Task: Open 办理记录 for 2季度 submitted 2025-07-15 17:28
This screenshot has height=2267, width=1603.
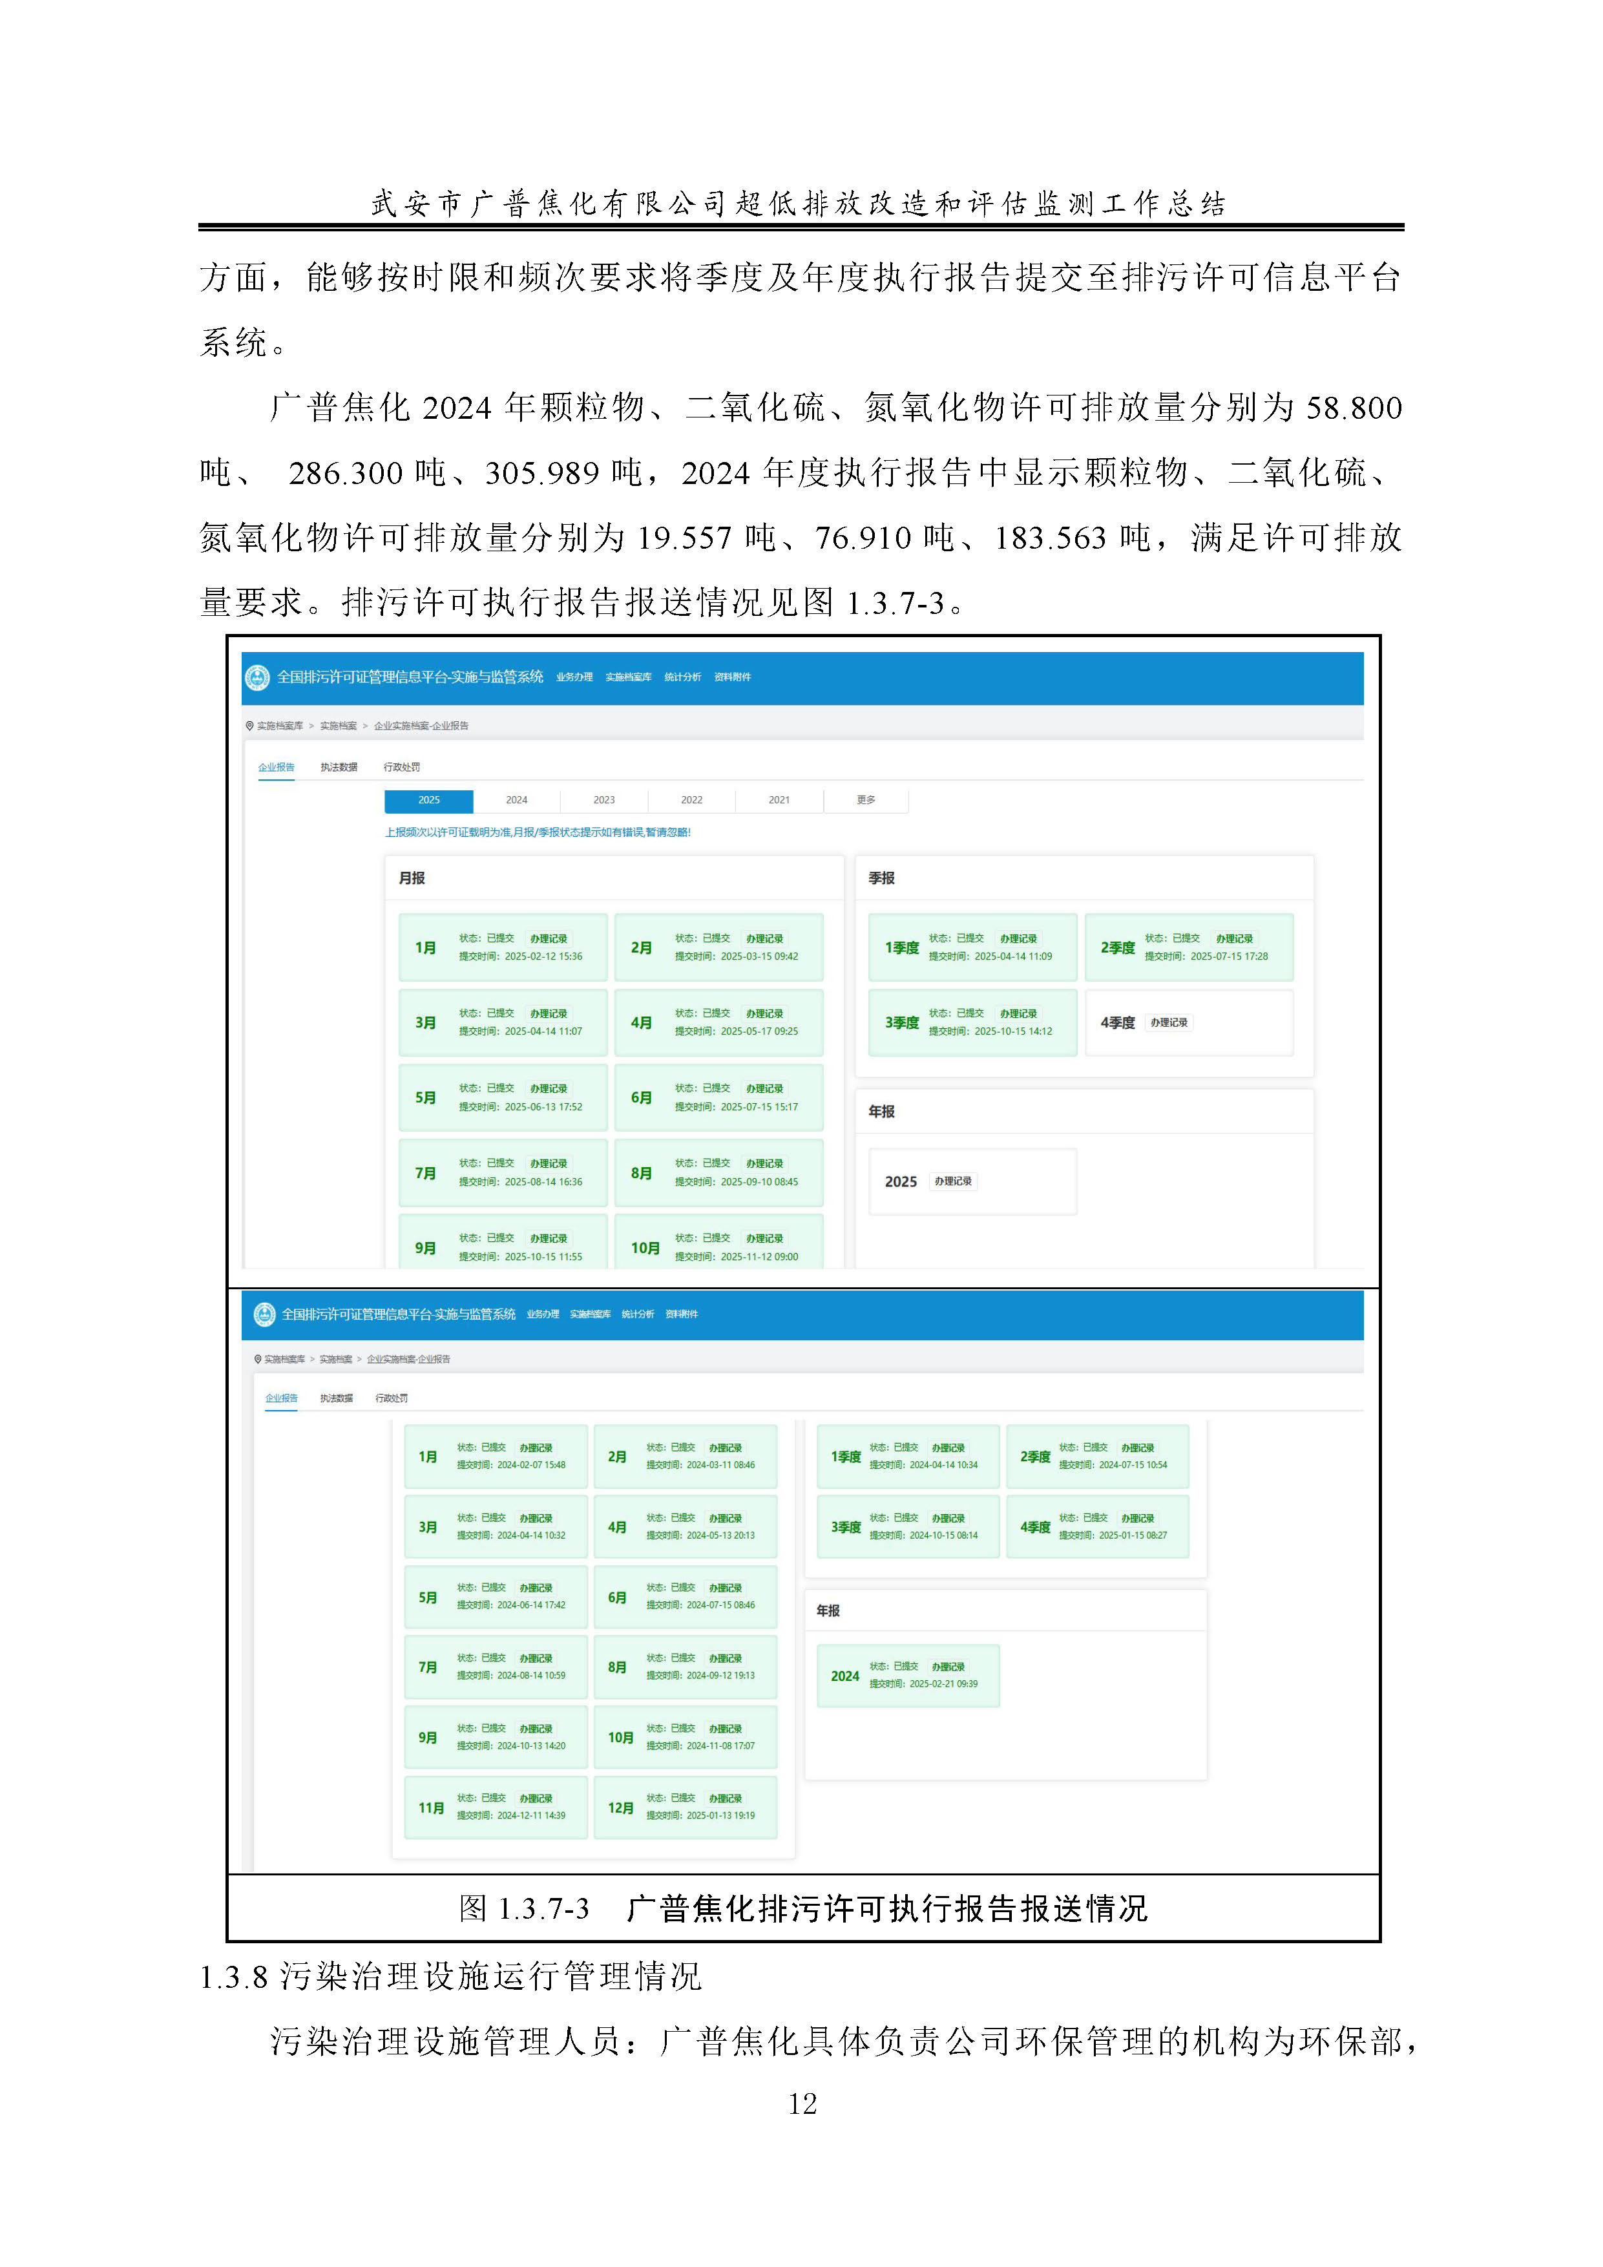Action: pos(1235,939)
